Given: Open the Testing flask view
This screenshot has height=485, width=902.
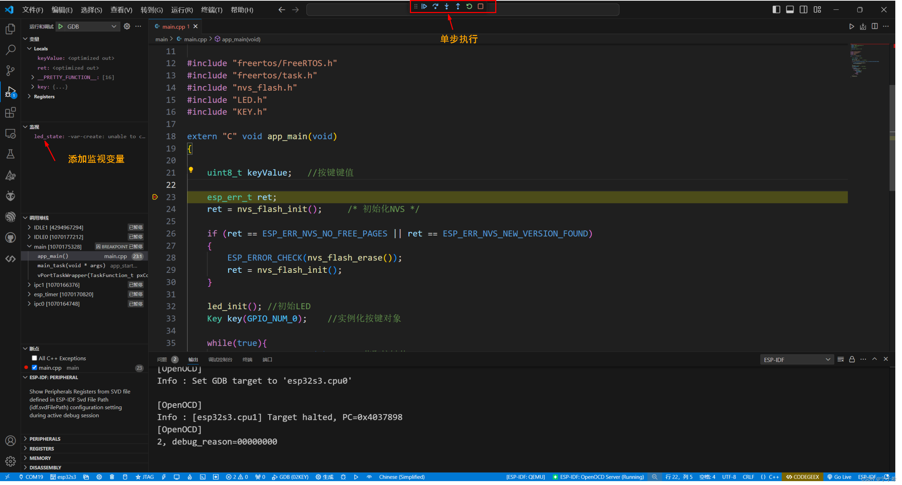Looking at the screenshot, I should pyautogui.click(x=11, y=154).
